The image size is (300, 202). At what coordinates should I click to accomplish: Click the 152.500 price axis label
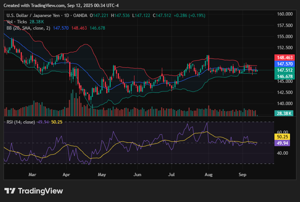point(285,48)
